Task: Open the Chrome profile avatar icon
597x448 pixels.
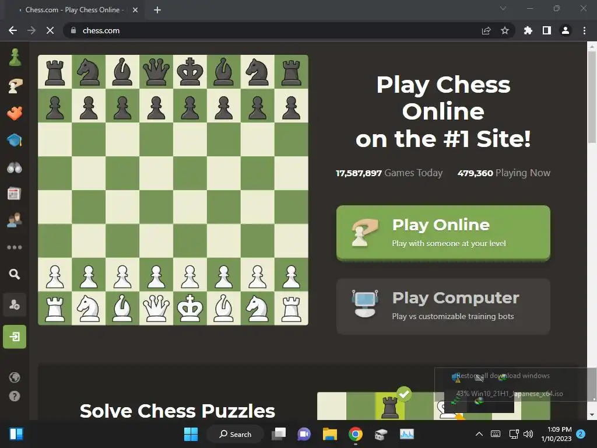Action: click(x=566, y=30)
